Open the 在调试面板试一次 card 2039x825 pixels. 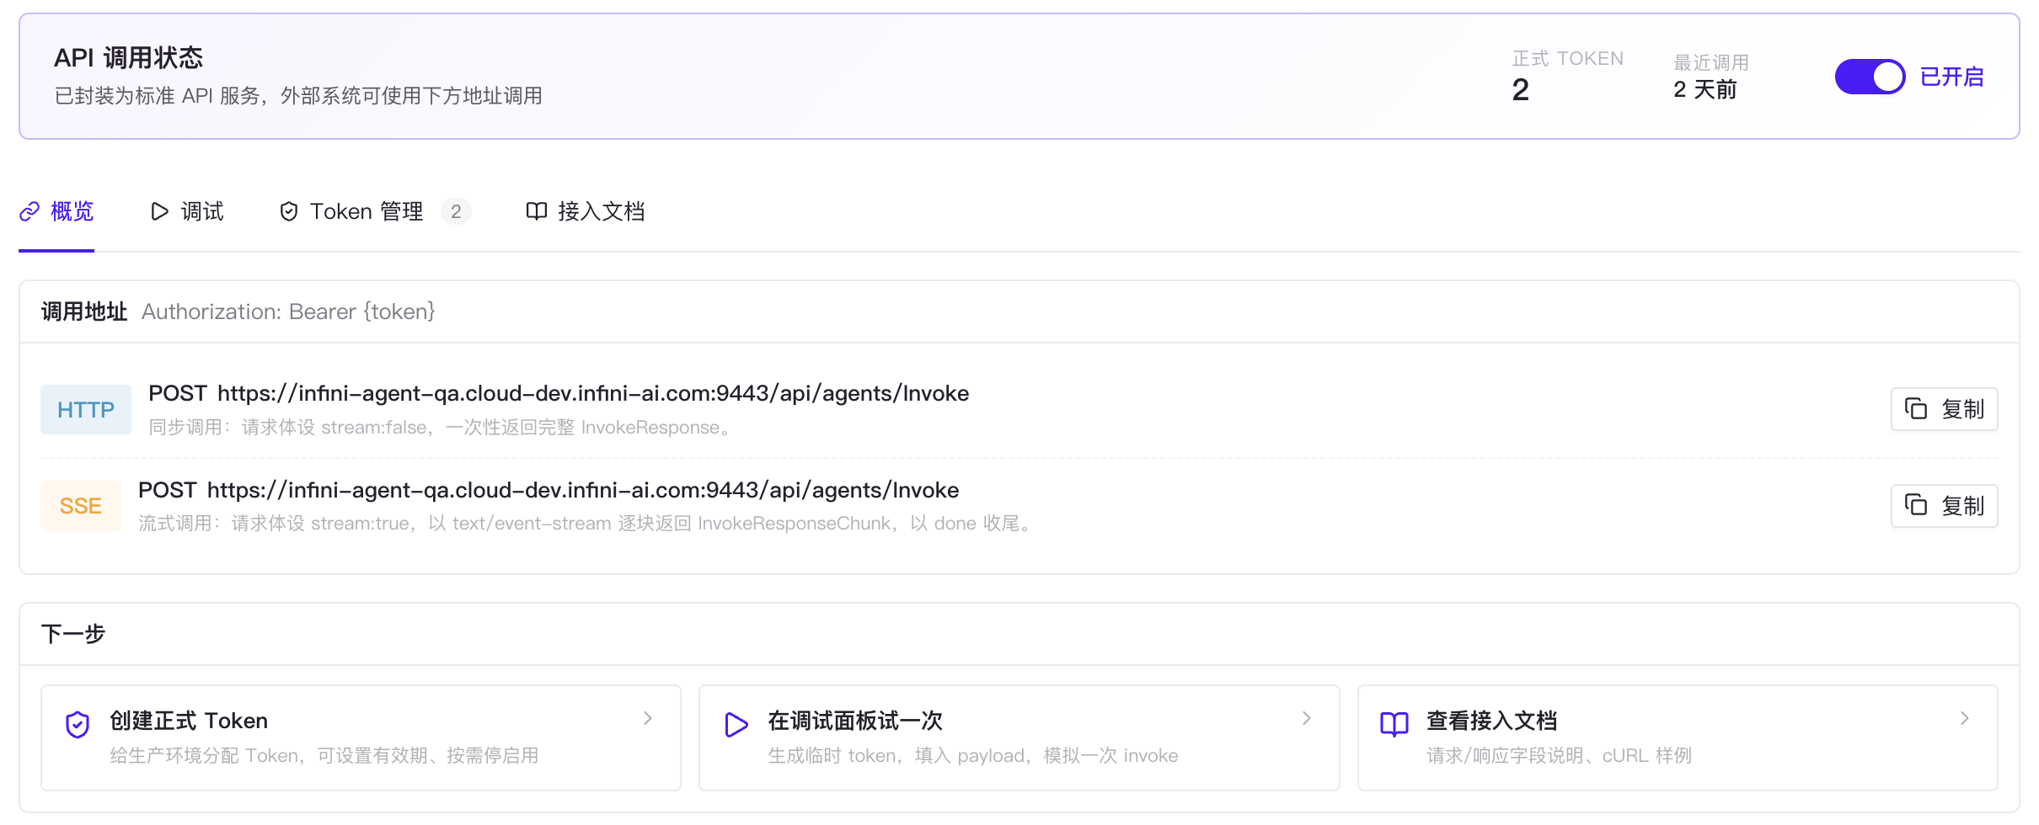[x=1019, y=737]
